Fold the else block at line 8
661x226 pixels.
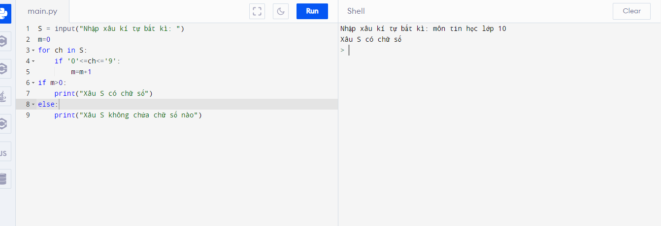(33, 105)
